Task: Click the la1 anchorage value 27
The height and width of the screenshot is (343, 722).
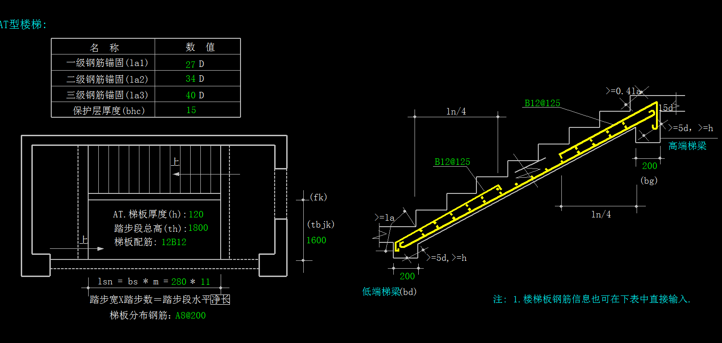Action: (x=191, y=64)
